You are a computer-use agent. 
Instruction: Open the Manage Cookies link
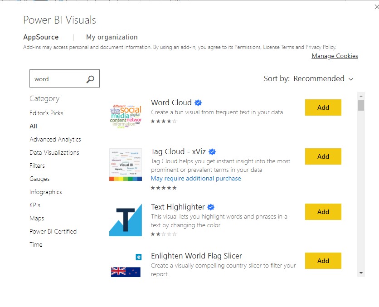[335, 56]
